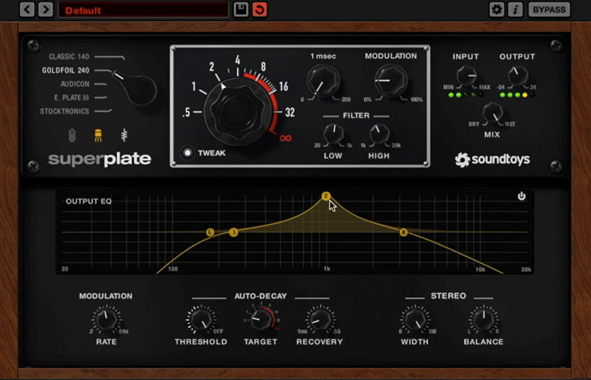Viewport: 591px width, 380px height.
Task: Click the BYPASS button
Action: [x=549, y=9]
